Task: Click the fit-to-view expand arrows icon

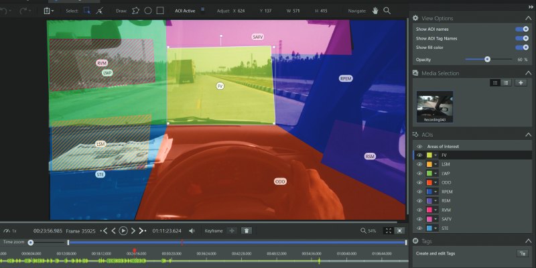Action: pyautogui.click(x=389, y=230)
